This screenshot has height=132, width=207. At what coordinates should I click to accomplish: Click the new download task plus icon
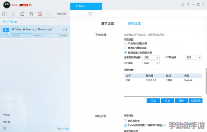point(5,14)
